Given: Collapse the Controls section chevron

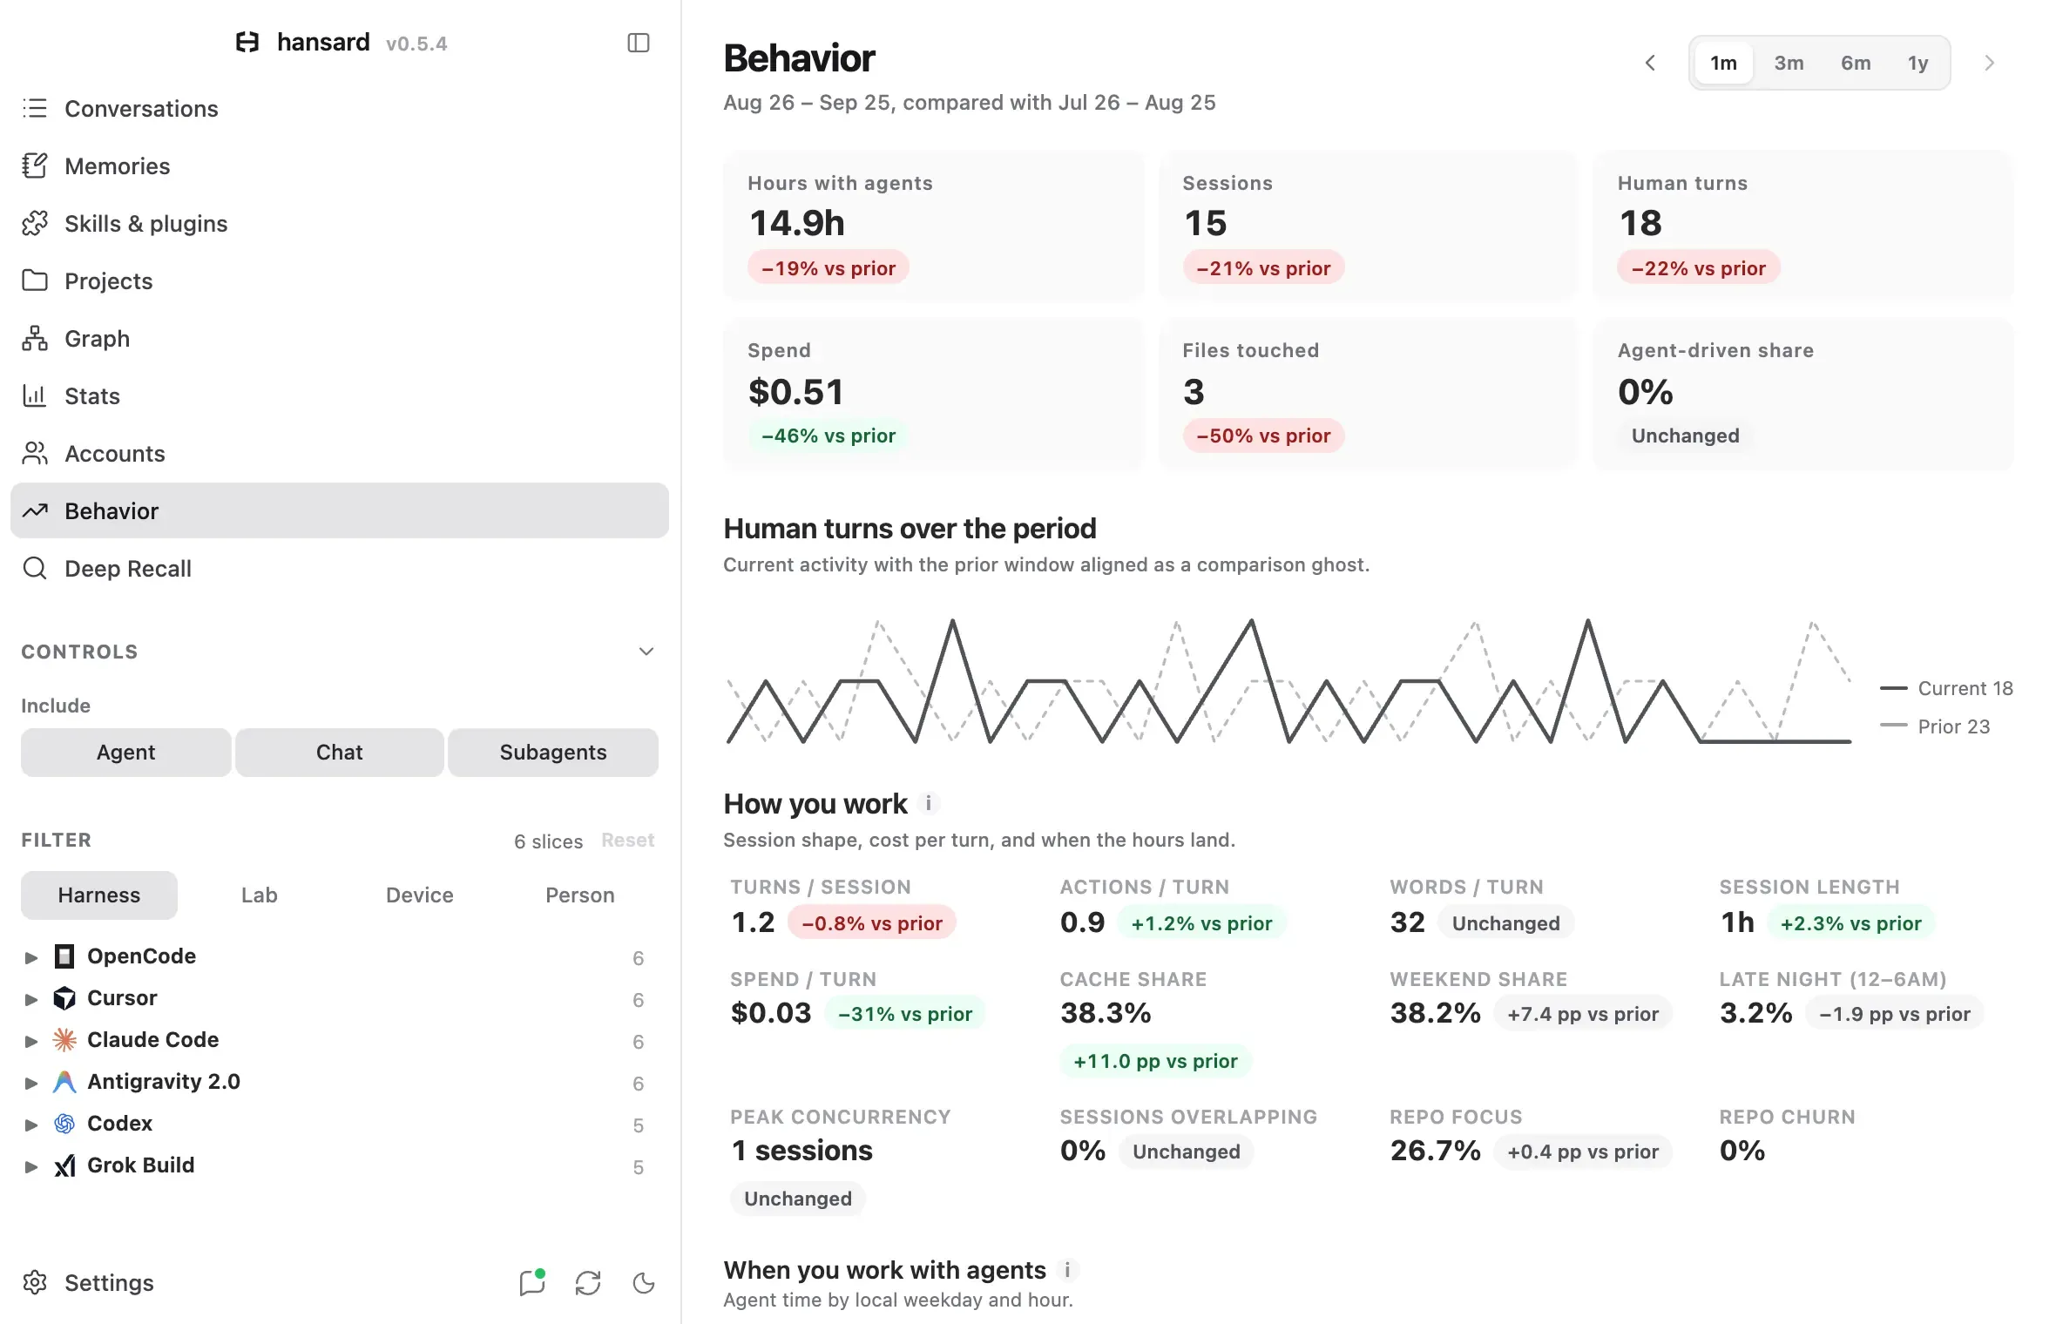Looking at the screenshot, I should (x=646, y=652).
